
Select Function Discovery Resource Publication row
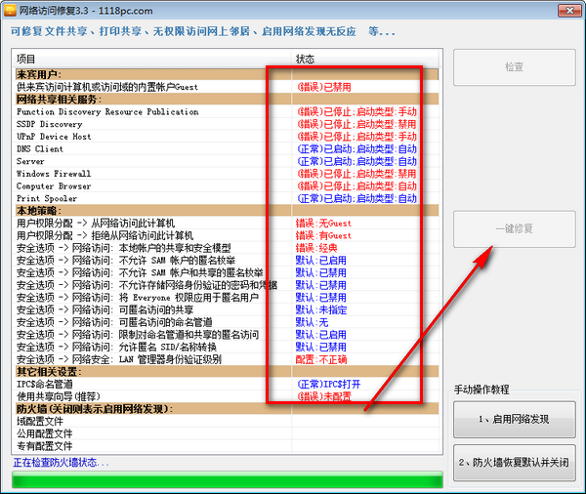(x=227, y=111)
